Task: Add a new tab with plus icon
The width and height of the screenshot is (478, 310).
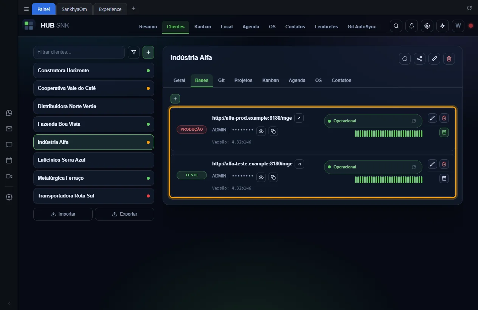Action: (x=133, y=8)
